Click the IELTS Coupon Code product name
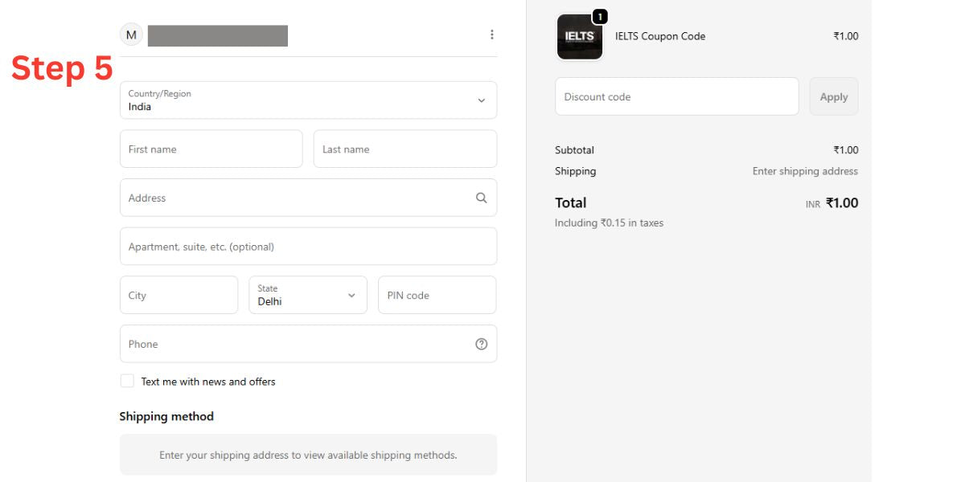 [x=660, y=36]
